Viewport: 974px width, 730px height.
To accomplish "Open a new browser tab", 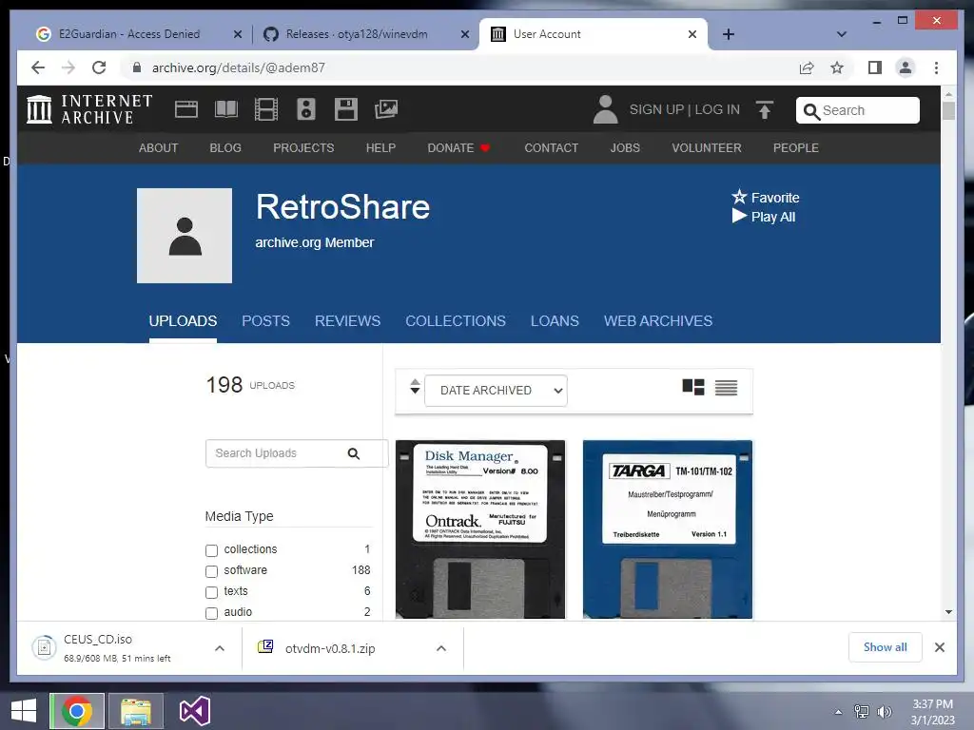I will [x=729, y=34].
